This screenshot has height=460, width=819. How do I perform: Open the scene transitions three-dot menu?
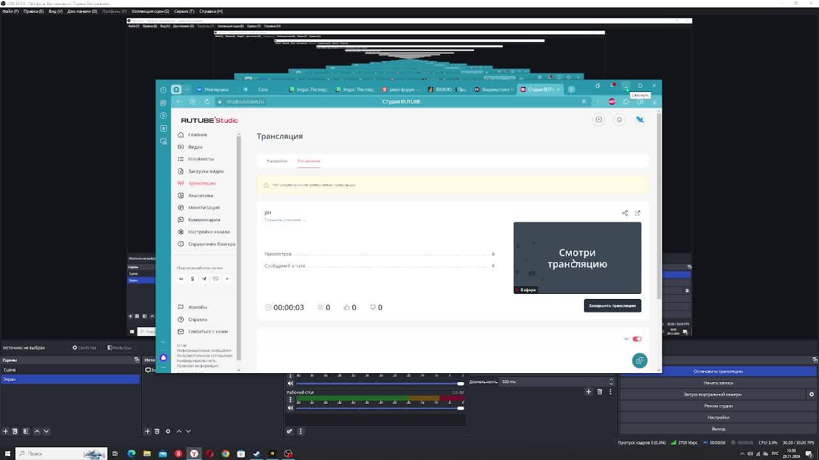(x=610, y=392)
